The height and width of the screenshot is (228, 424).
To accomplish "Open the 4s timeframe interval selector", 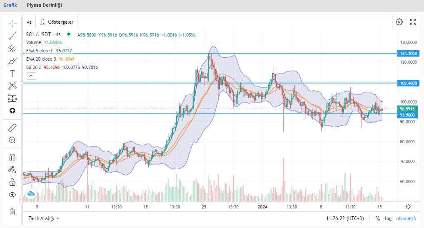I will [x=29, y=22].
